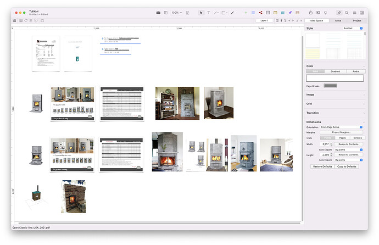This screenshot has width=379, height=245.
Task: Select the arrow pointer tool
Action: click(x=201, y=12)
